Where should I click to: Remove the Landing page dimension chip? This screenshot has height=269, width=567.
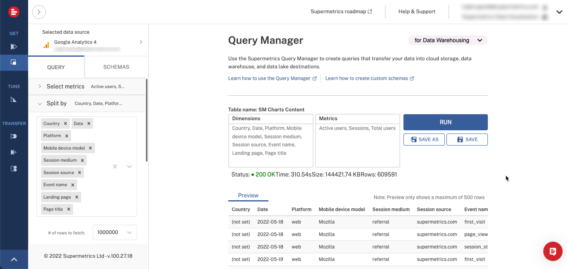coord(76,197)
